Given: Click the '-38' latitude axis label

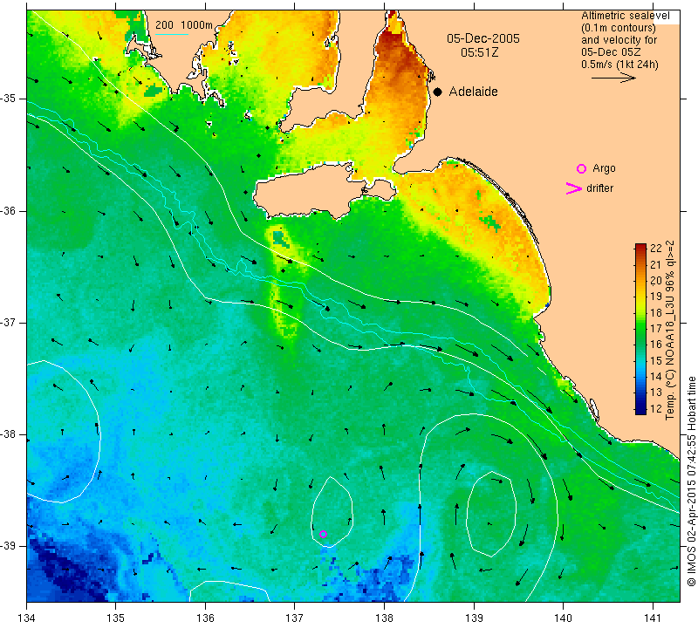Looking at the screenshot, I should [10, 434].
